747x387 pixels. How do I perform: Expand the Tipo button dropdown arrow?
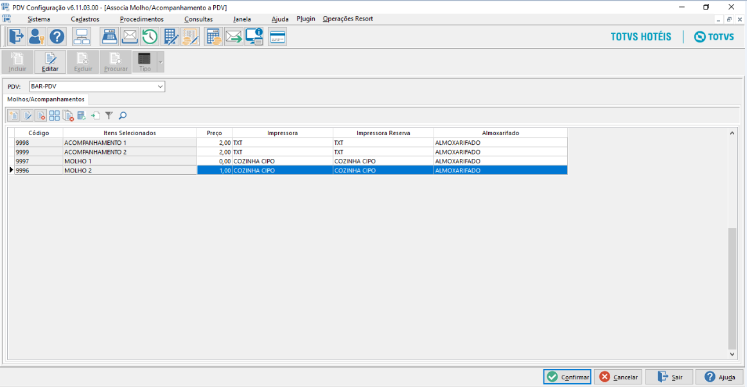click(x=161, y=62)
